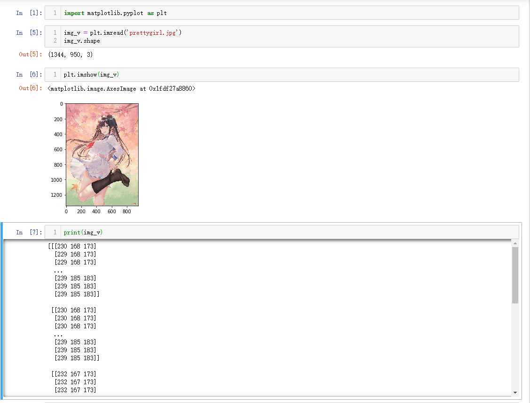Click the scroll-up arrow of output scrollbar
530x403 pixels.
pos(515,243)
